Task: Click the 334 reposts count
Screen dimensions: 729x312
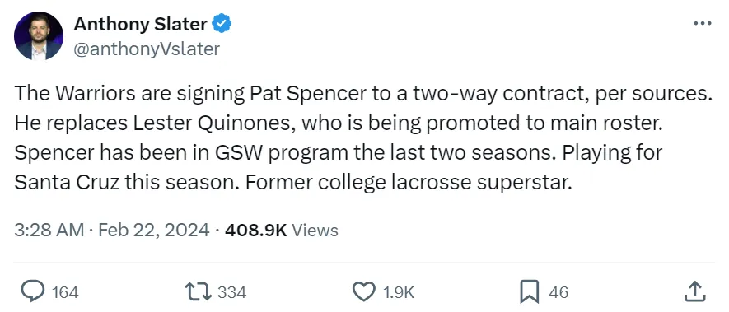Action: click(x=232, y=292)
